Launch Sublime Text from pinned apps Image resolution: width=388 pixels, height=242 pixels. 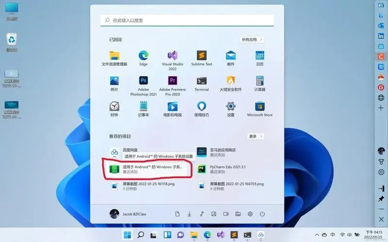click(x=202, y=59)
